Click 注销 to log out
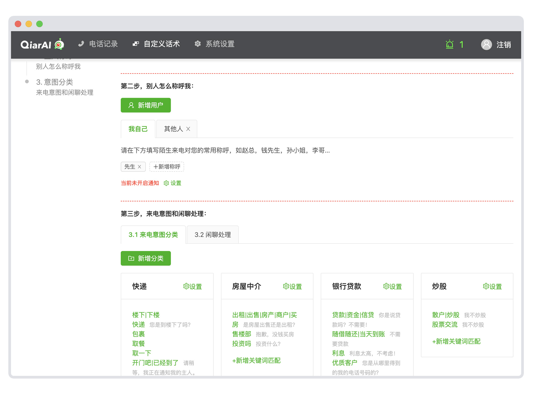This screenshot has height=403, width=537. (504, 45)
